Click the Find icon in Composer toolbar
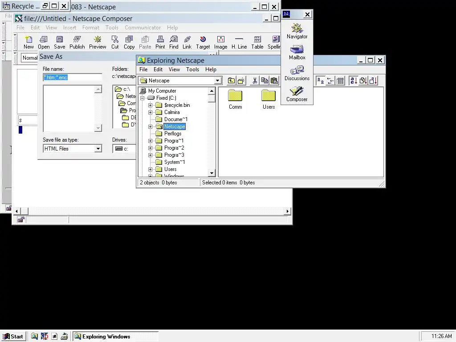This screenshot has height=342, width=456. (174, 42)
